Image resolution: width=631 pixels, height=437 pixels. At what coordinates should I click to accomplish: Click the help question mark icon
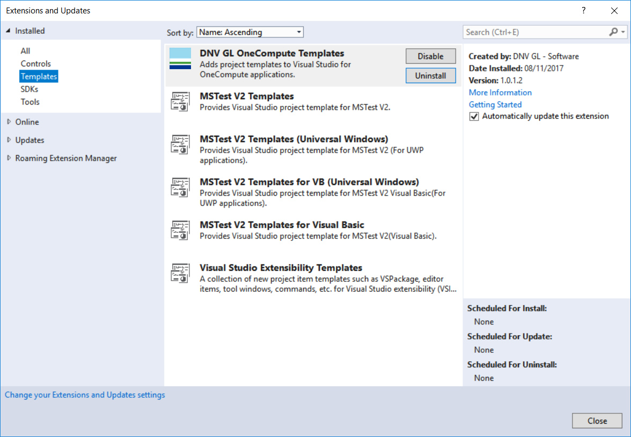tap(583, 11)
